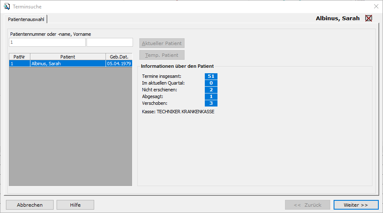
Task: Focus the empty Vorname input field
Action: pyautogui.click(x=110, y=43)
